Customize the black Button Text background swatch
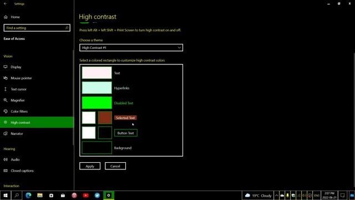The height and width of the screenshot is (200, 355). click(105, 133)
